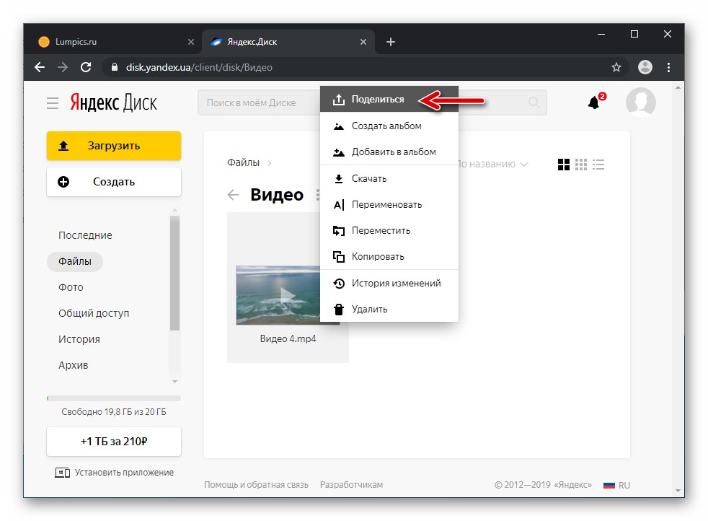Select Переместить menu entry
708x521 pixels.
(389, 230)
